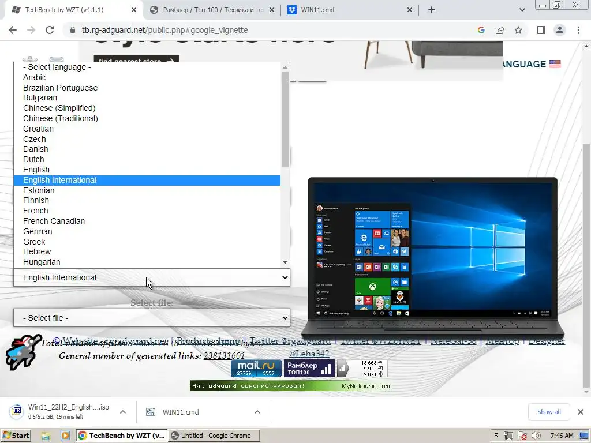Close the Рамблер Топ-100 tab
Viewport: 591px width, 443px height.
[x=272, y=10]
